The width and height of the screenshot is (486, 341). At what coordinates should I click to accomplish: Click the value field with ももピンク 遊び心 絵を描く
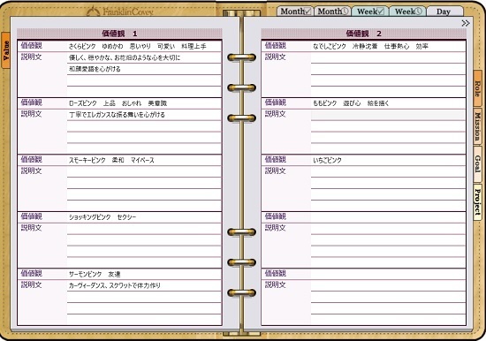388,103
